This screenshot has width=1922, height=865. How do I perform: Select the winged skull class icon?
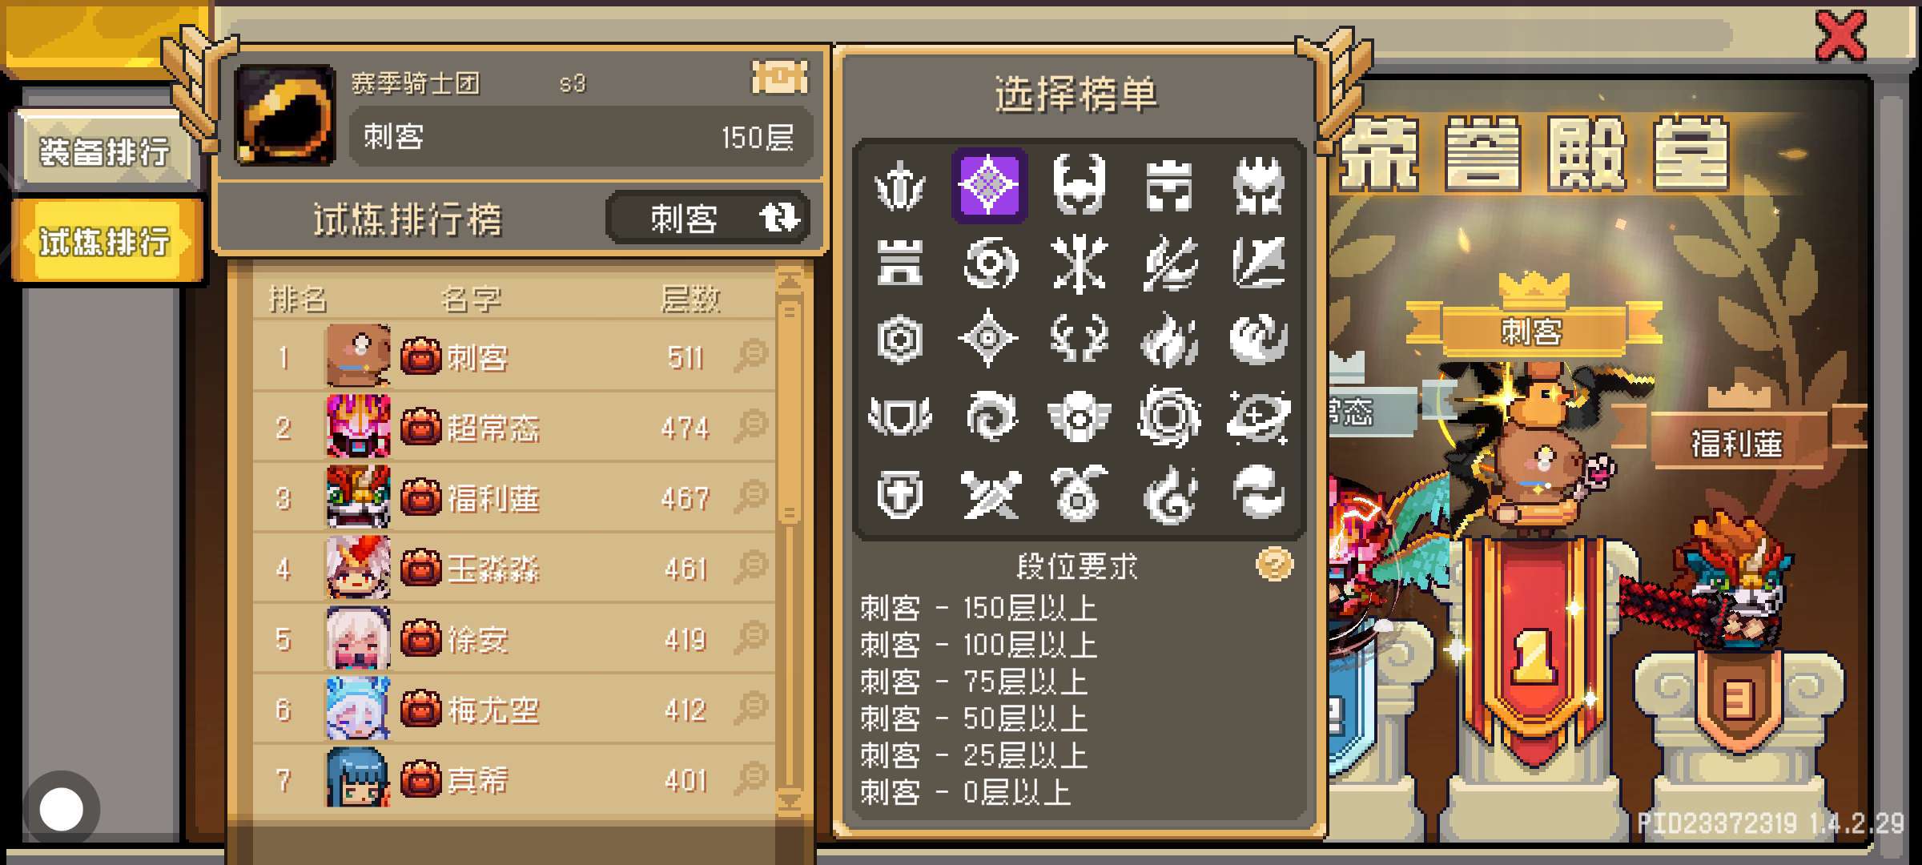1079,416
